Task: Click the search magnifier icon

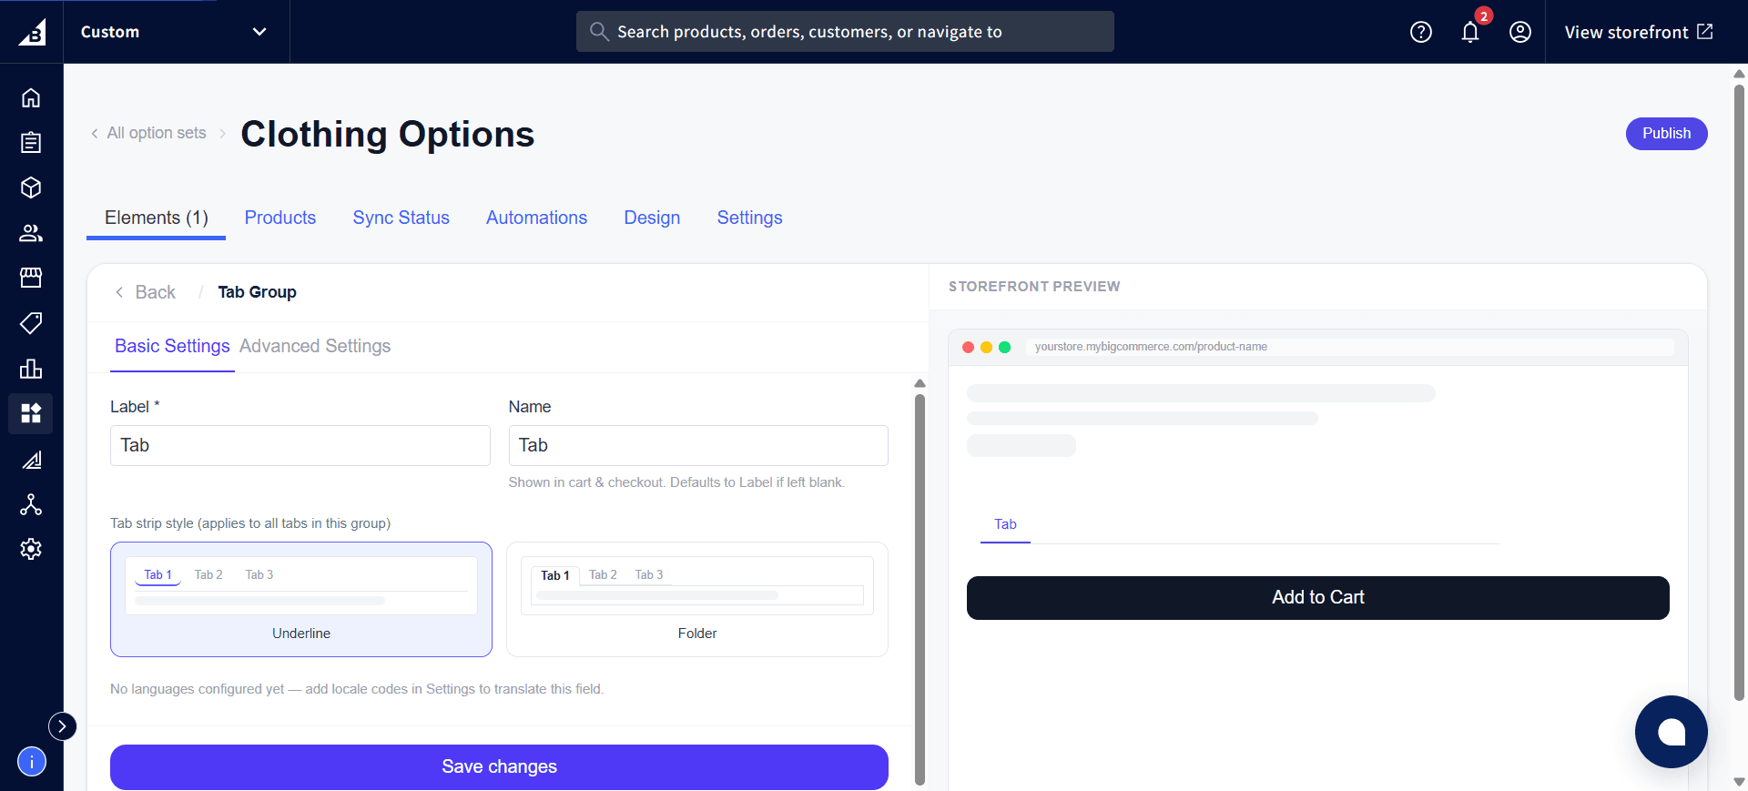Action: pyautogui.click(x=599, y=32)
